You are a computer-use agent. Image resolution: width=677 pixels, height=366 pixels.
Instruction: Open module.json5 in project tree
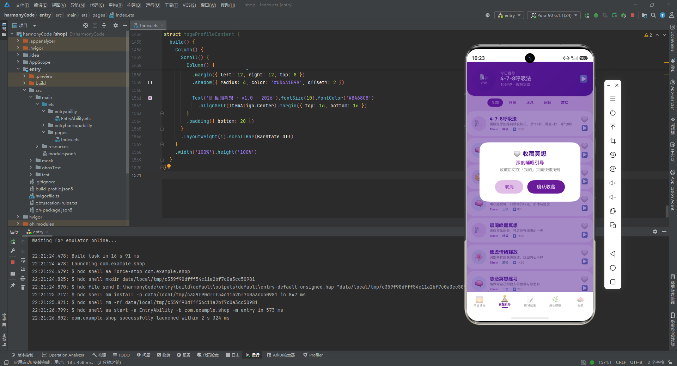tap(62, 153)
